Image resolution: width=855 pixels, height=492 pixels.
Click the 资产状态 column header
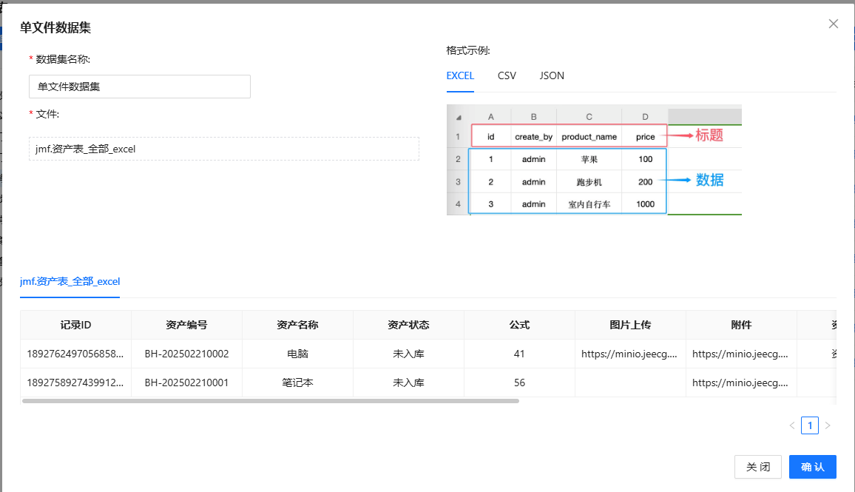tap(408, 325)
